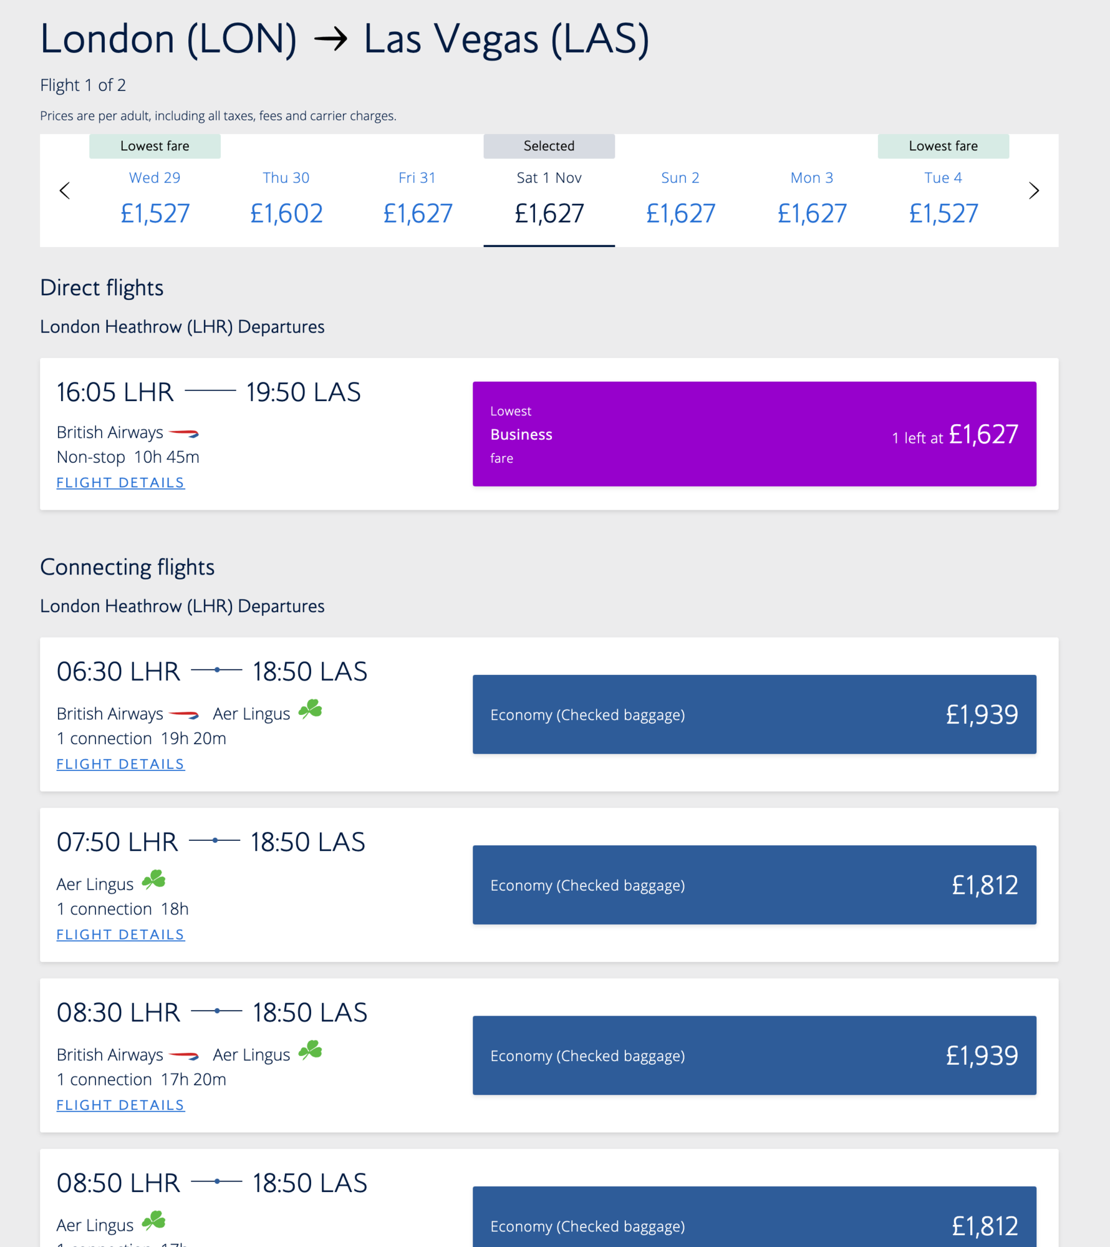View flight details for 08:30 departure

click(x=120, y=1105)
